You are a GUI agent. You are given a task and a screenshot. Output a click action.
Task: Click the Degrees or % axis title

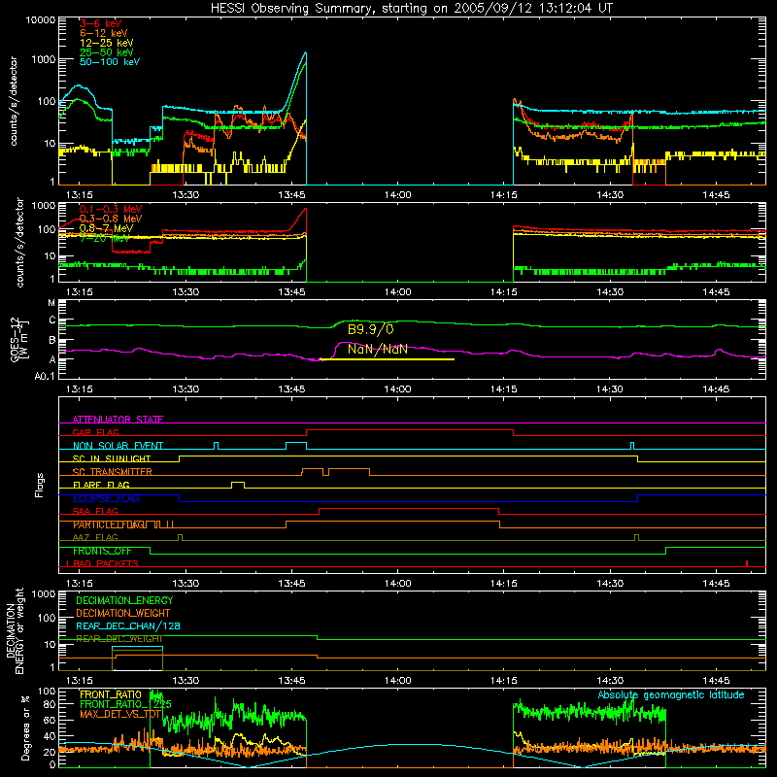25,727
